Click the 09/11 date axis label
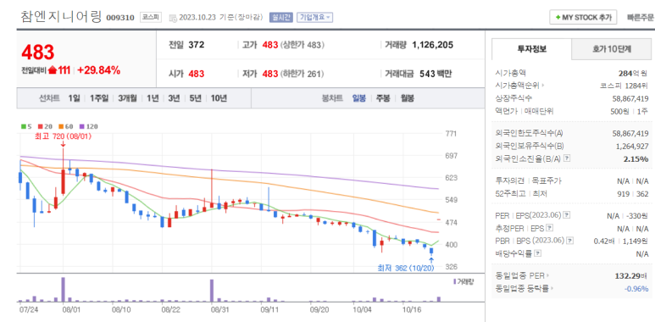This screenshot has width=655, height=322. tap(269, 310)
